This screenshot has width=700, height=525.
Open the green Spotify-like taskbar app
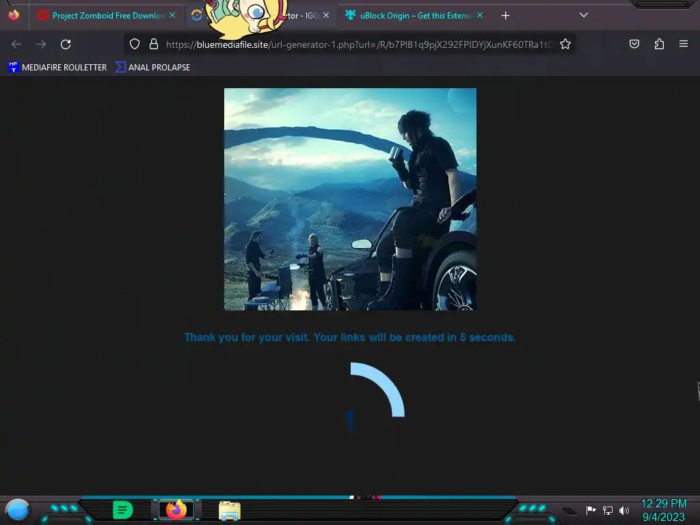[x=122, y=510]
